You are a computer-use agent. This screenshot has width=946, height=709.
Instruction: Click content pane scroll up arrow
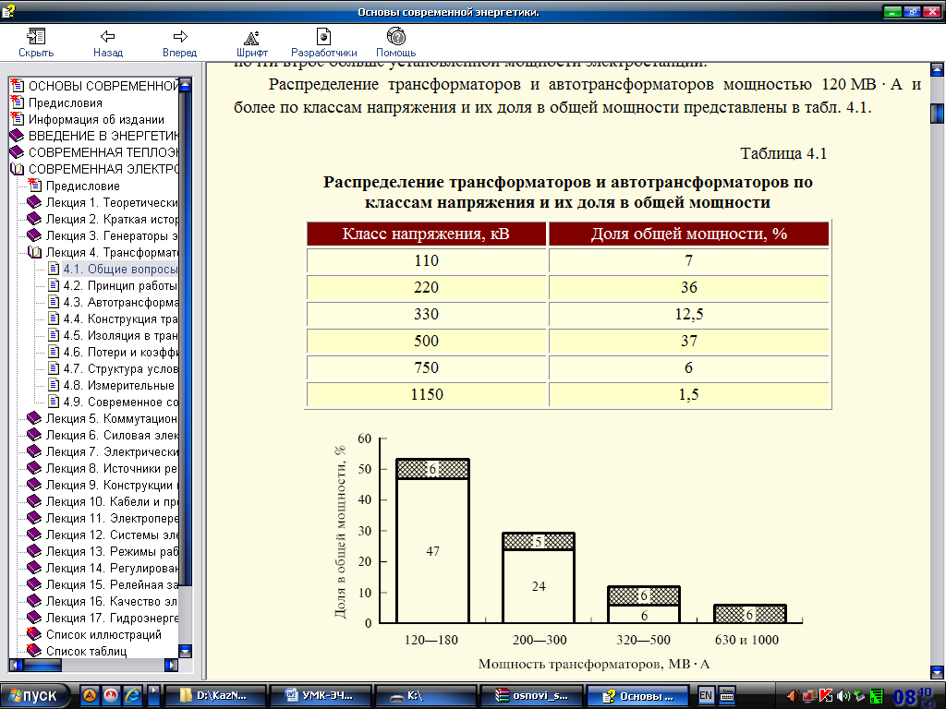[937, 68]
